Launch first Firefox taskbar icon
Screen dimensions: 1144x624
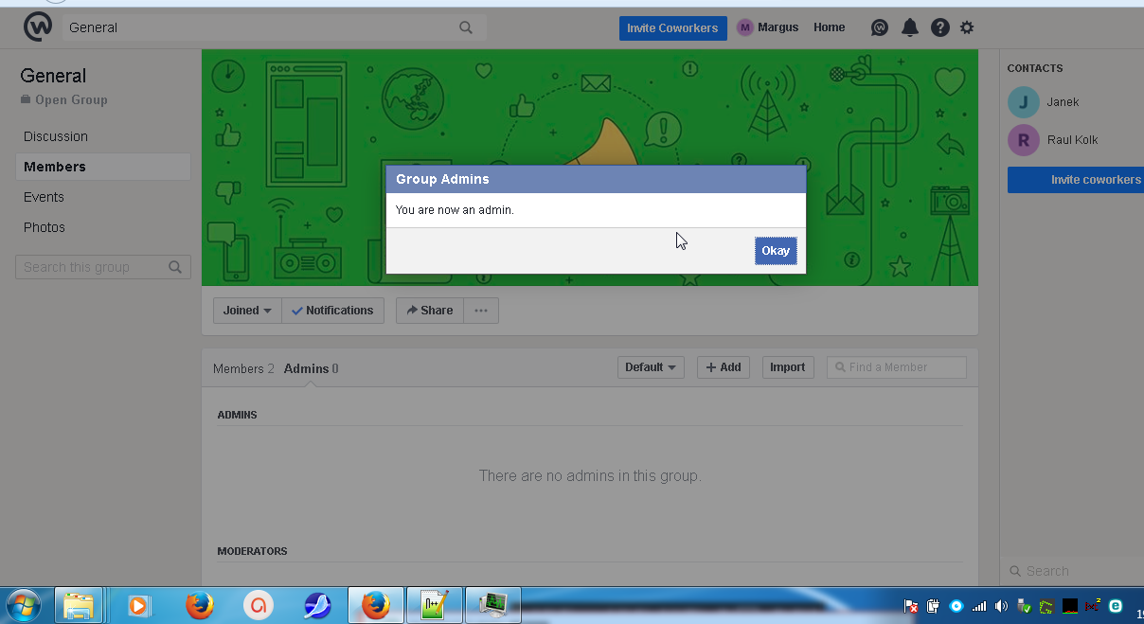tap(200, 604)
